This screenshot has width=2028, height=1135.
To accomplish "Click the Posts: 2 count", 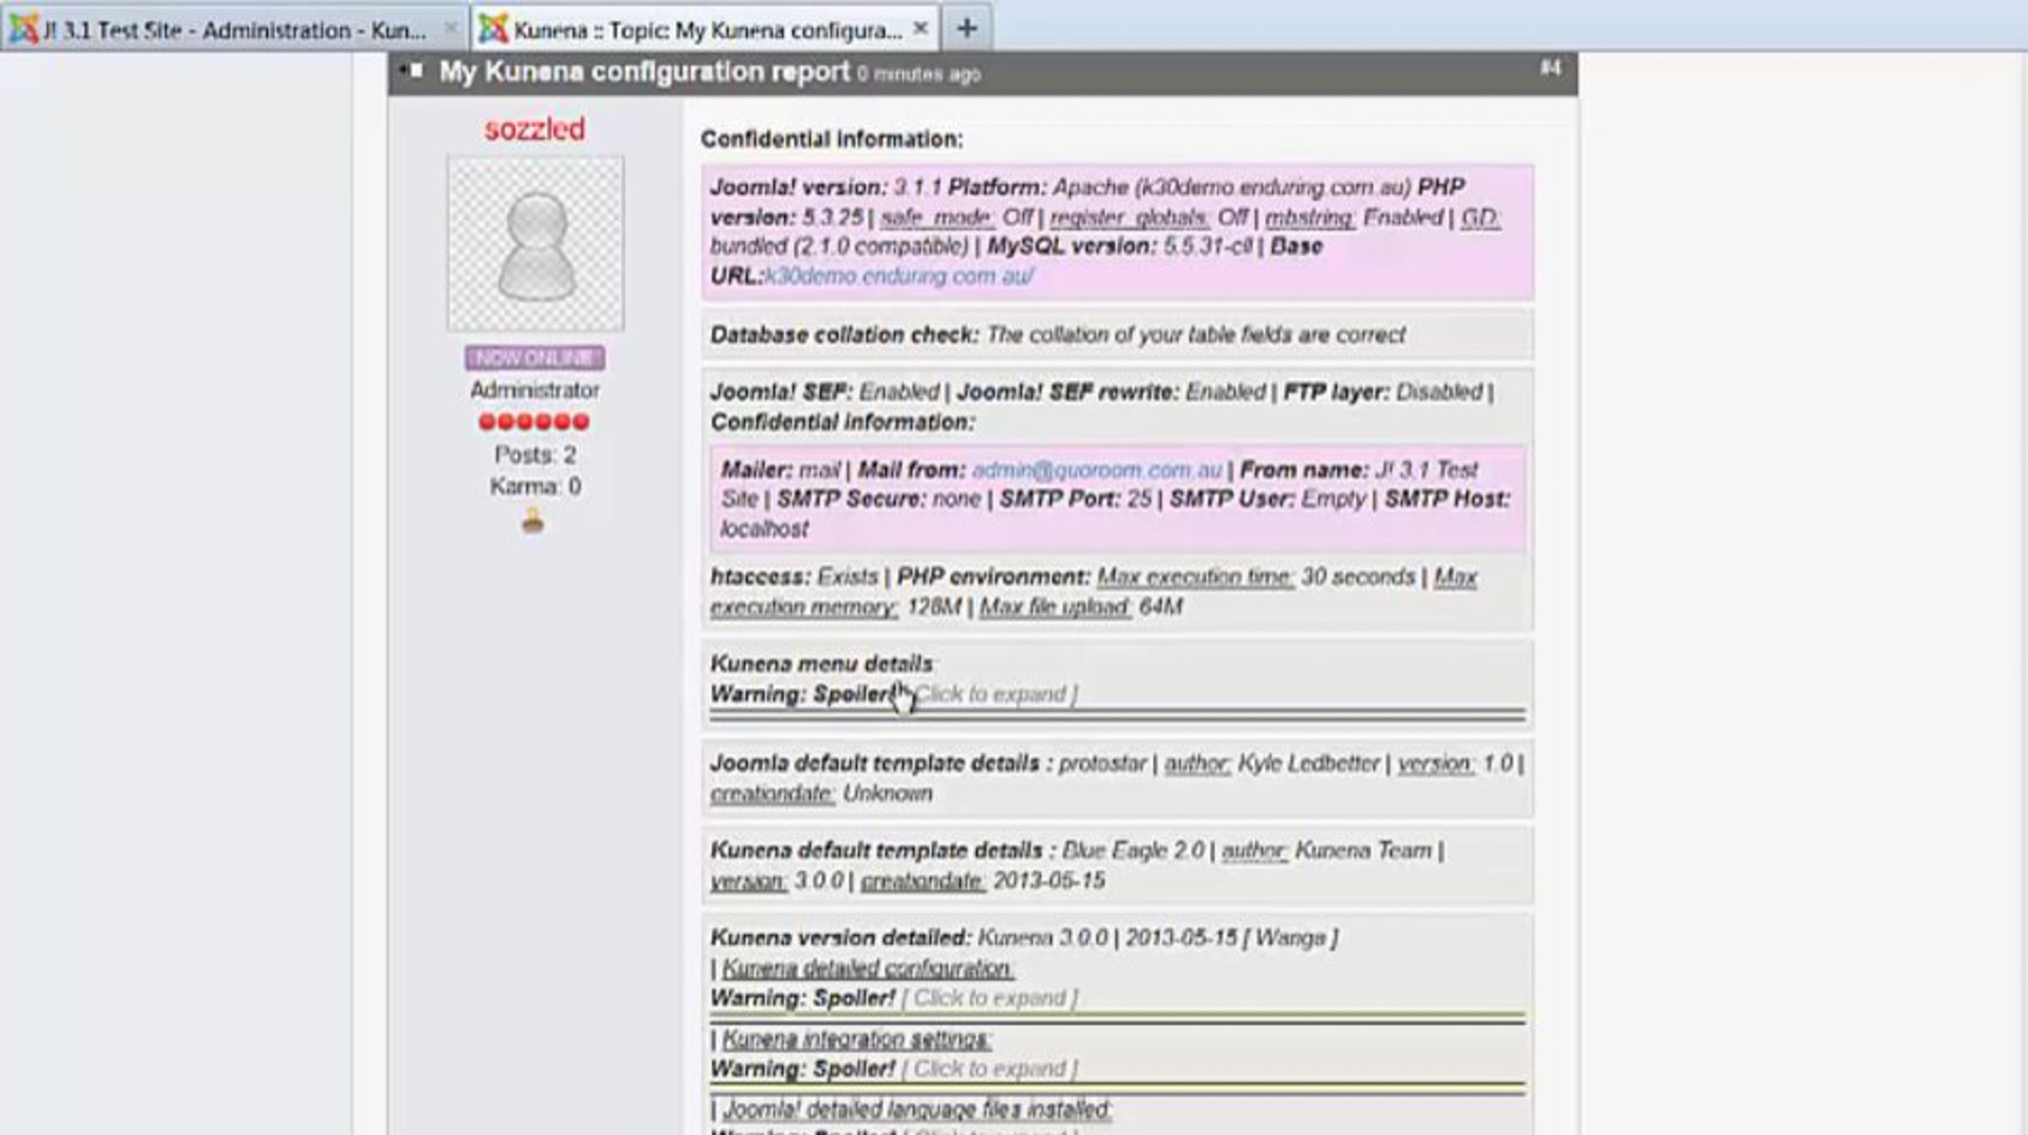I will (535, 455).
